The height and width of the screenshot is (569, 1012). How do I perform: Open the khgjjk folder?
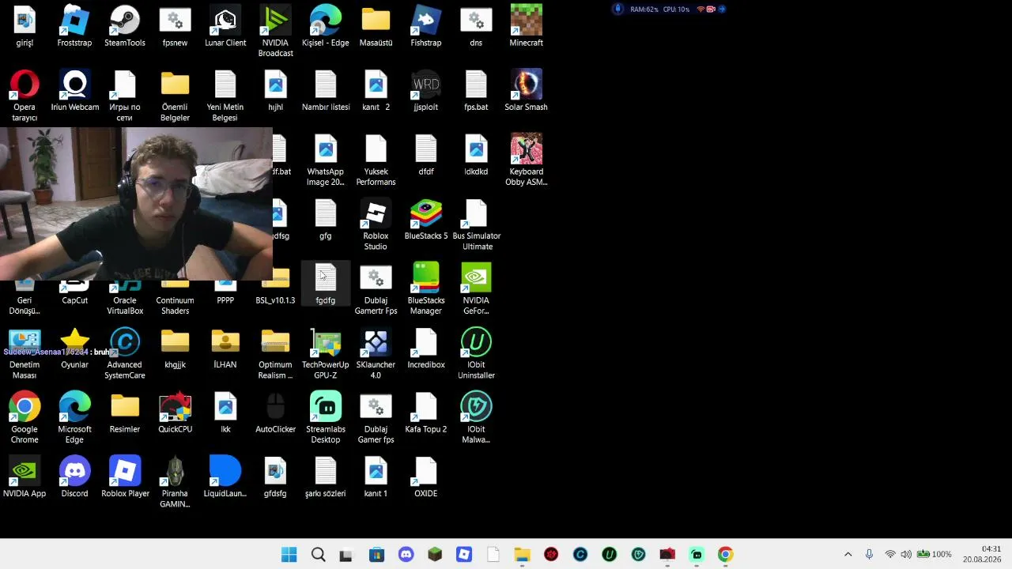(175, 349)
